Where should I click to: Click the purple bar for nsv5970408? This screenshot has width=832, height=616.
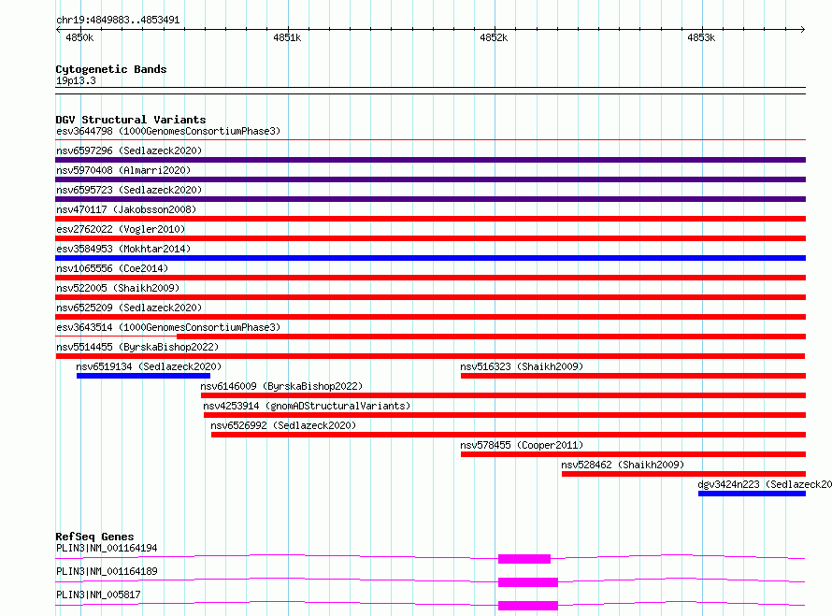(430, 179)
